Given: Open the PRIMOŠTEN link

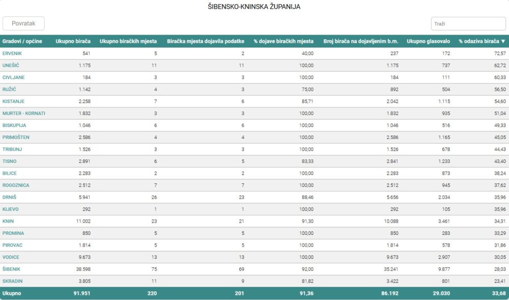Looking at the screenshot, I should coord(15,137).
